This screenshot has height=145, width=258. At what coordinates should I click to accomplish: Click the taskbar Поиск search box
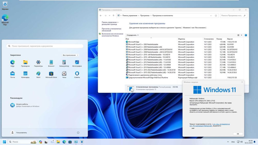pyautogui.click(x=22, y=142)
